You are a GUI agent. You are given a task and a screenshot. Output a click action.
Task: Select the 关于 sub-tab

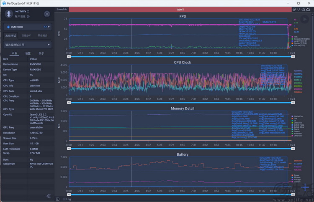pyautogui.click(x=41, y=53)
